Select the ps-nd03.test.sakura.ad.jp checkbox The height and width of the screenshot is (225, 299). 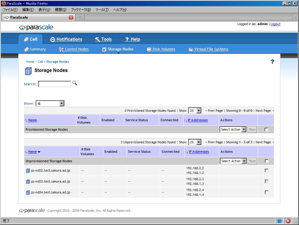(267, 181)
